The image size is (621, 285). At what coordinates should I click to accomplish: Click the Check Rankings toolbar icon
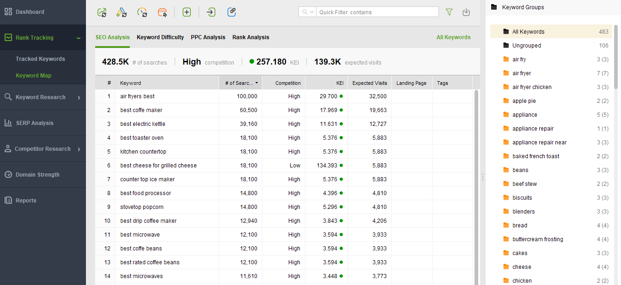pos(102,12)
